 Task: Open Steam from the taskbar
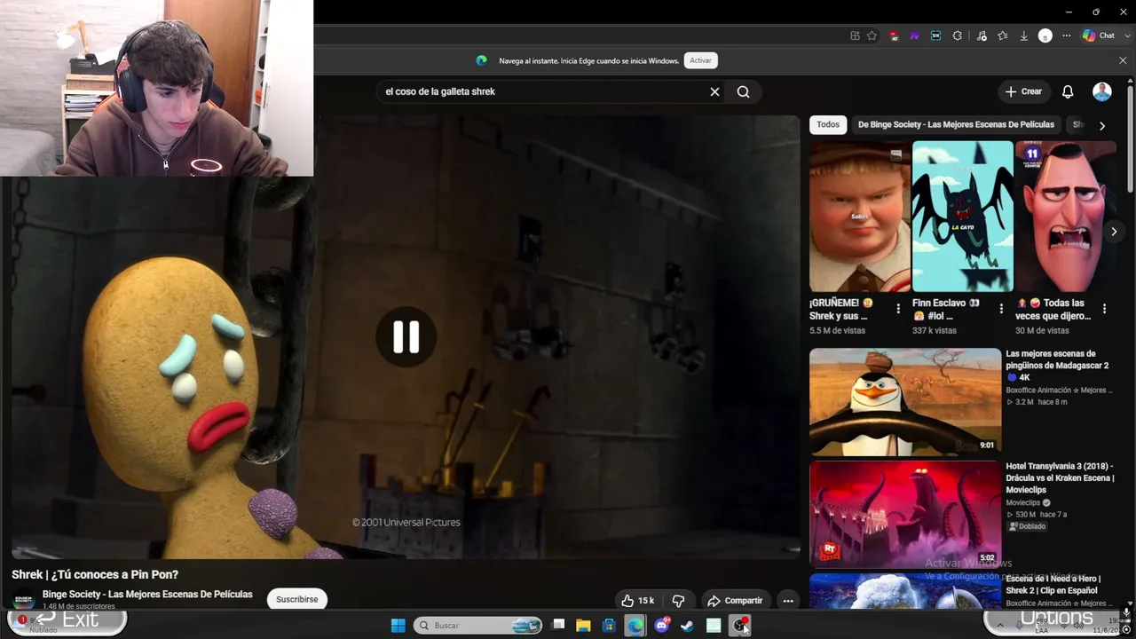(687, 626)
